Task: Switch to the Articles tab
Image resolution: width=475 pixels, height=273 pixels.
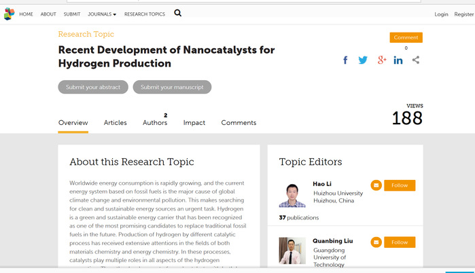Action: click(x=115, y=123)
